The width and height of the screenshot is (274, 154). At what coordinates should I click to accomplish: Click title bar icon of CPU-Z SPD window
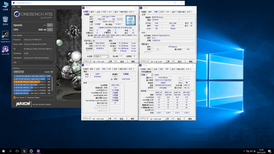pyautogui.click(x=140, y=65)
